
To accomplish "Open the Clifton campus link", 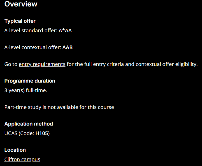I will pyautogui.click(x=22, y=160).
